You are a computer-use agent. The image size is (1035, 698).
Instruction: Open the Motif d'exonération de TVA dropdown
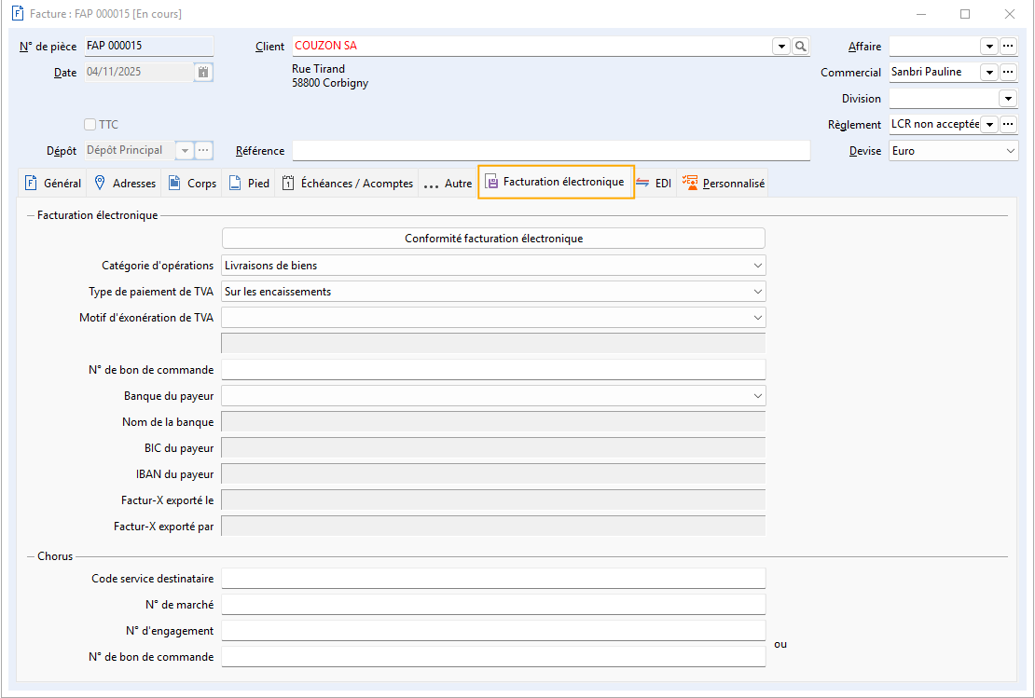click(x=757, y=318)
